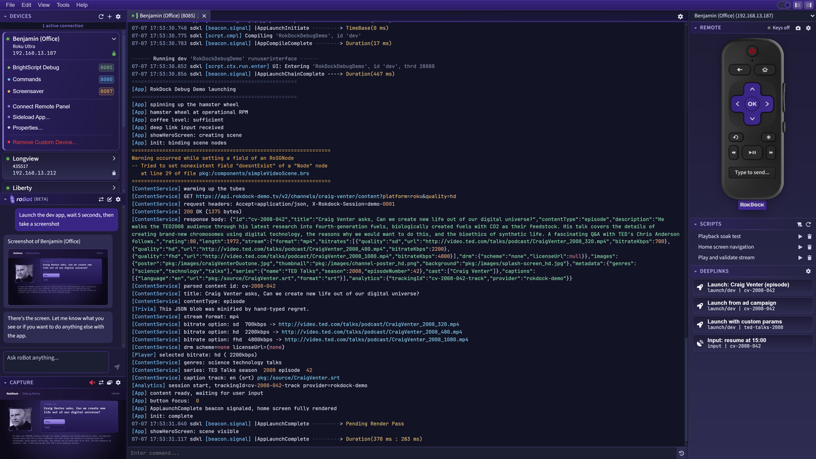Open Deeplinks settings gear
816x459 pixels.
(x=809, y=271)
